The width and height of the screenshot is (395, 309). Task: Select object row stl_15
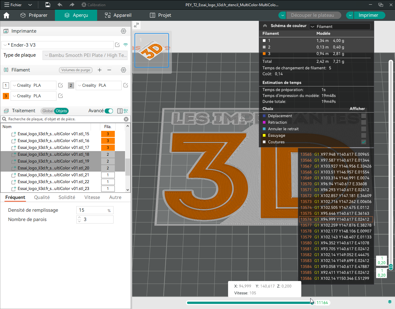pyautogui.click(x=53, y=134)
